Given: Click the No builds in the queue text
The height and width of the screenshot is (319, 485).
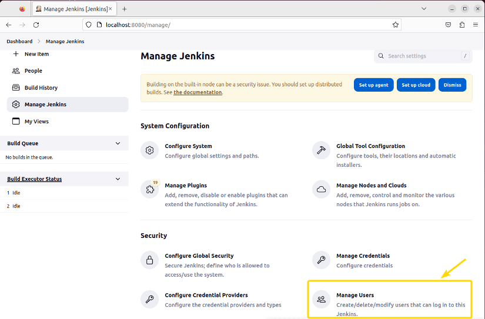Looking at the screenshot, I should (x=29, y=157).
